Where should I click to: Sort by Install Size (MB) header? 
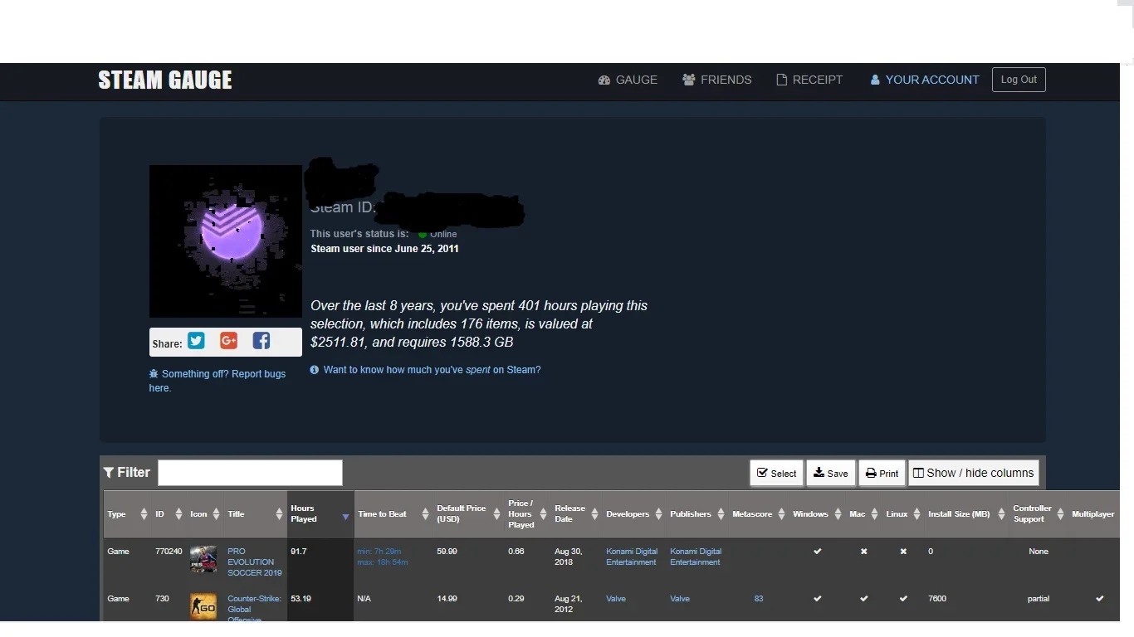coord(966,514)
